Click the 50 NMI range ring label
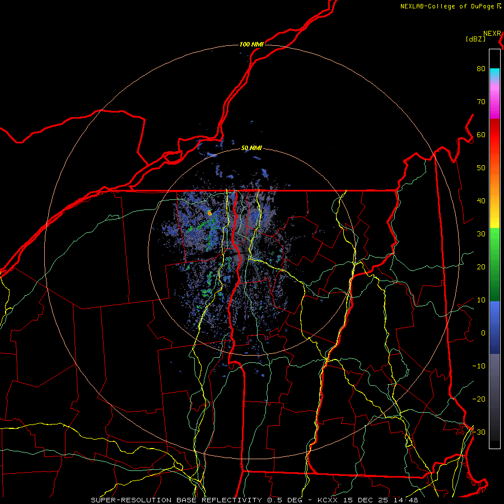 point(251,148)
